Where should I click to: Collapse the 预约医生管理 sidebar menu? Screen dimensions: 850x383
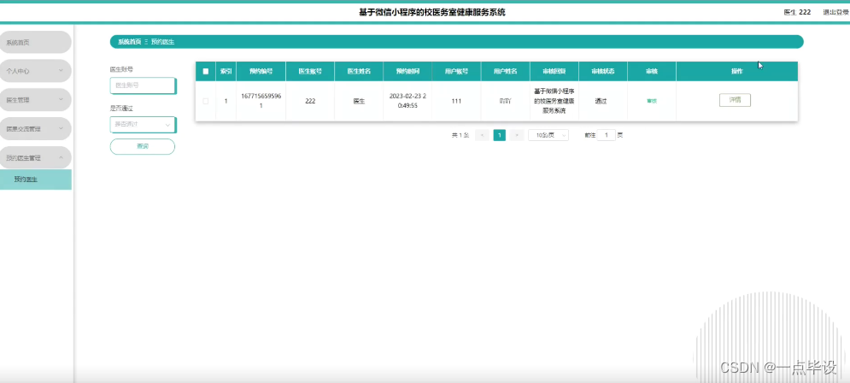click(x=35, y=158)
